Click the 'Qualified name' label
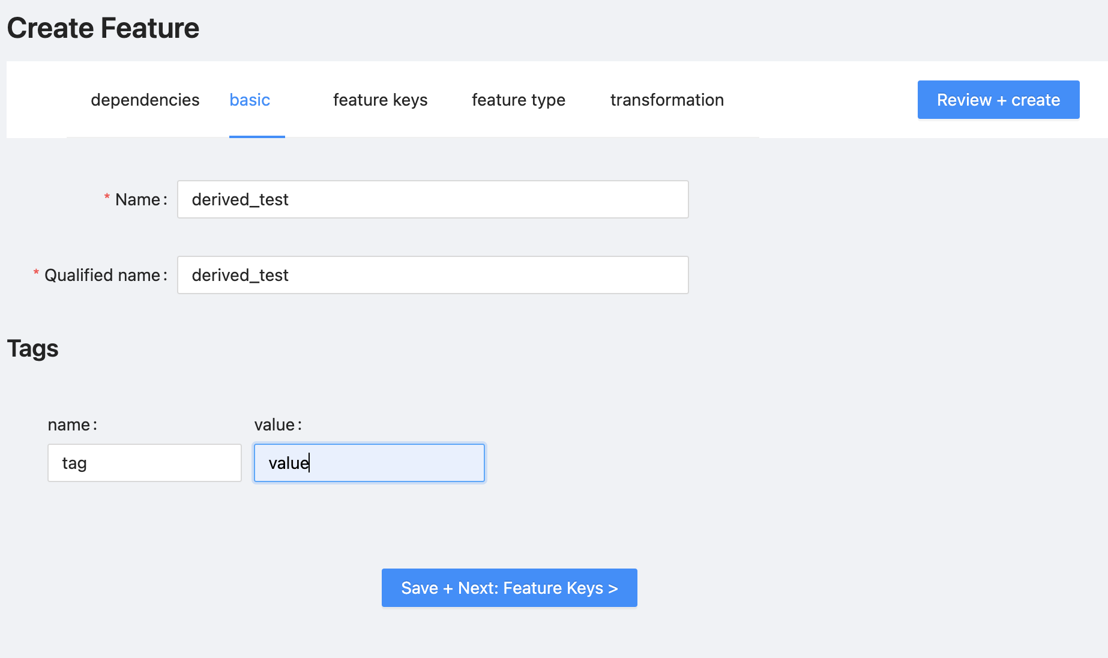 103,275
